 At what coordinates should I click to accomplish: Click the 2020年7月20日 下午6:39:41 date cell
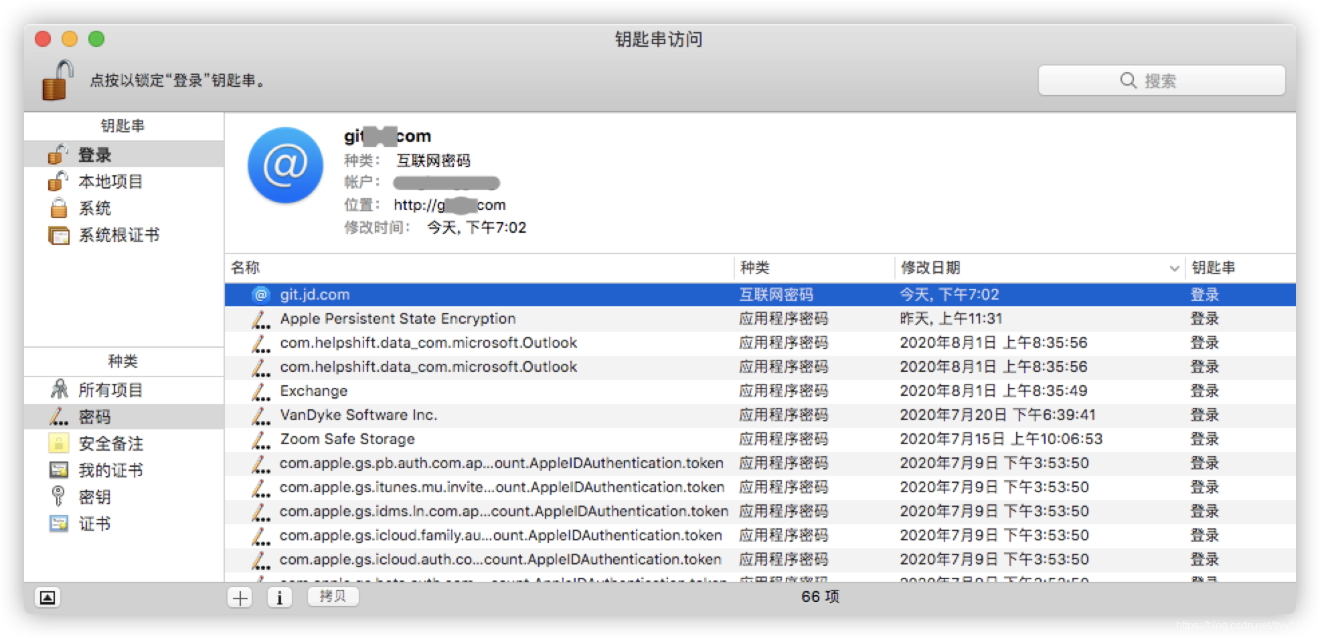[x=997, y=415]
